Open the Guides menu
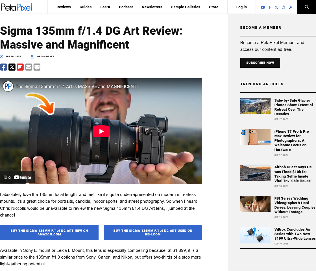Image resolution: width=316 pixels, height=271 pixels. (86, 7)
